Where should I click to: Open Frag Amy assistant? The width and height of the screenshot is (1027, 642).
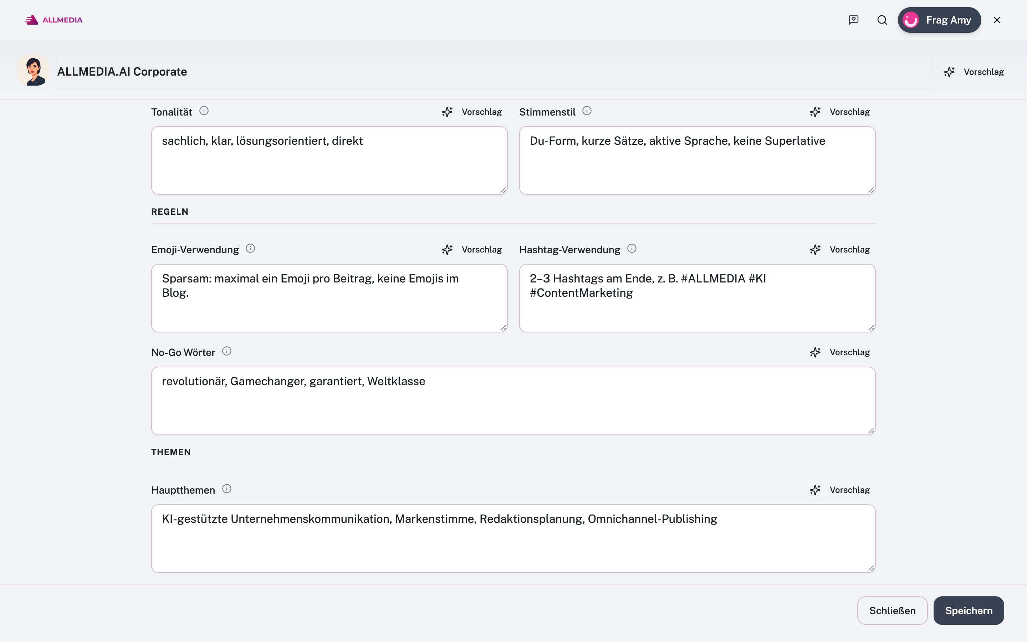939,20
